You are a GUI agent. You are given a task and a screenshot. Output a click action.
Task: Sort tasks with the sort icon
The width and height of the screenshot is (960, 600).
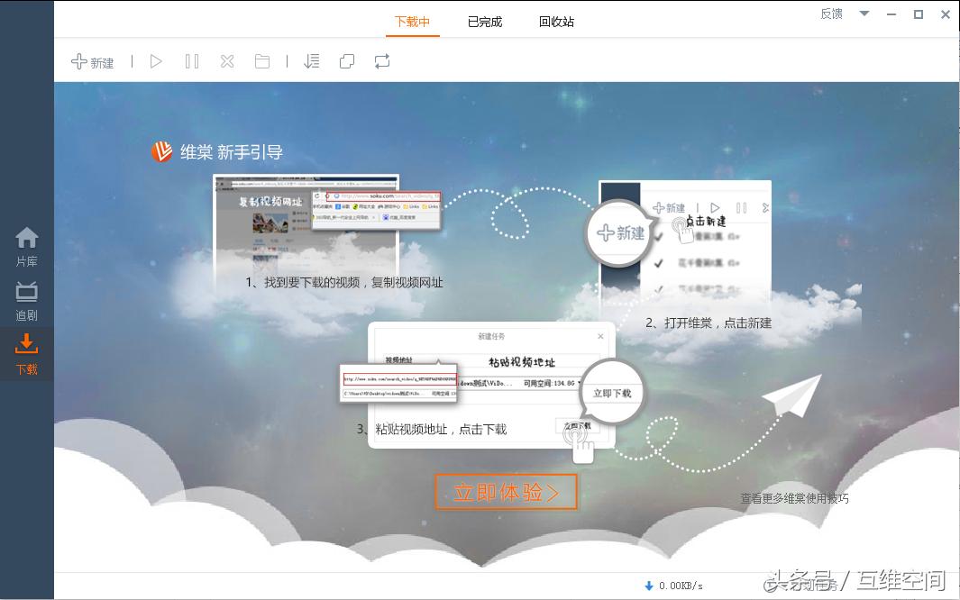[312, 61]
